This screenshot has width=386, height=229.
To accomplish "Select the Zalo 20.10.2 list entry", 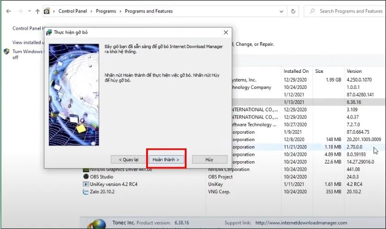I will 102,192.
